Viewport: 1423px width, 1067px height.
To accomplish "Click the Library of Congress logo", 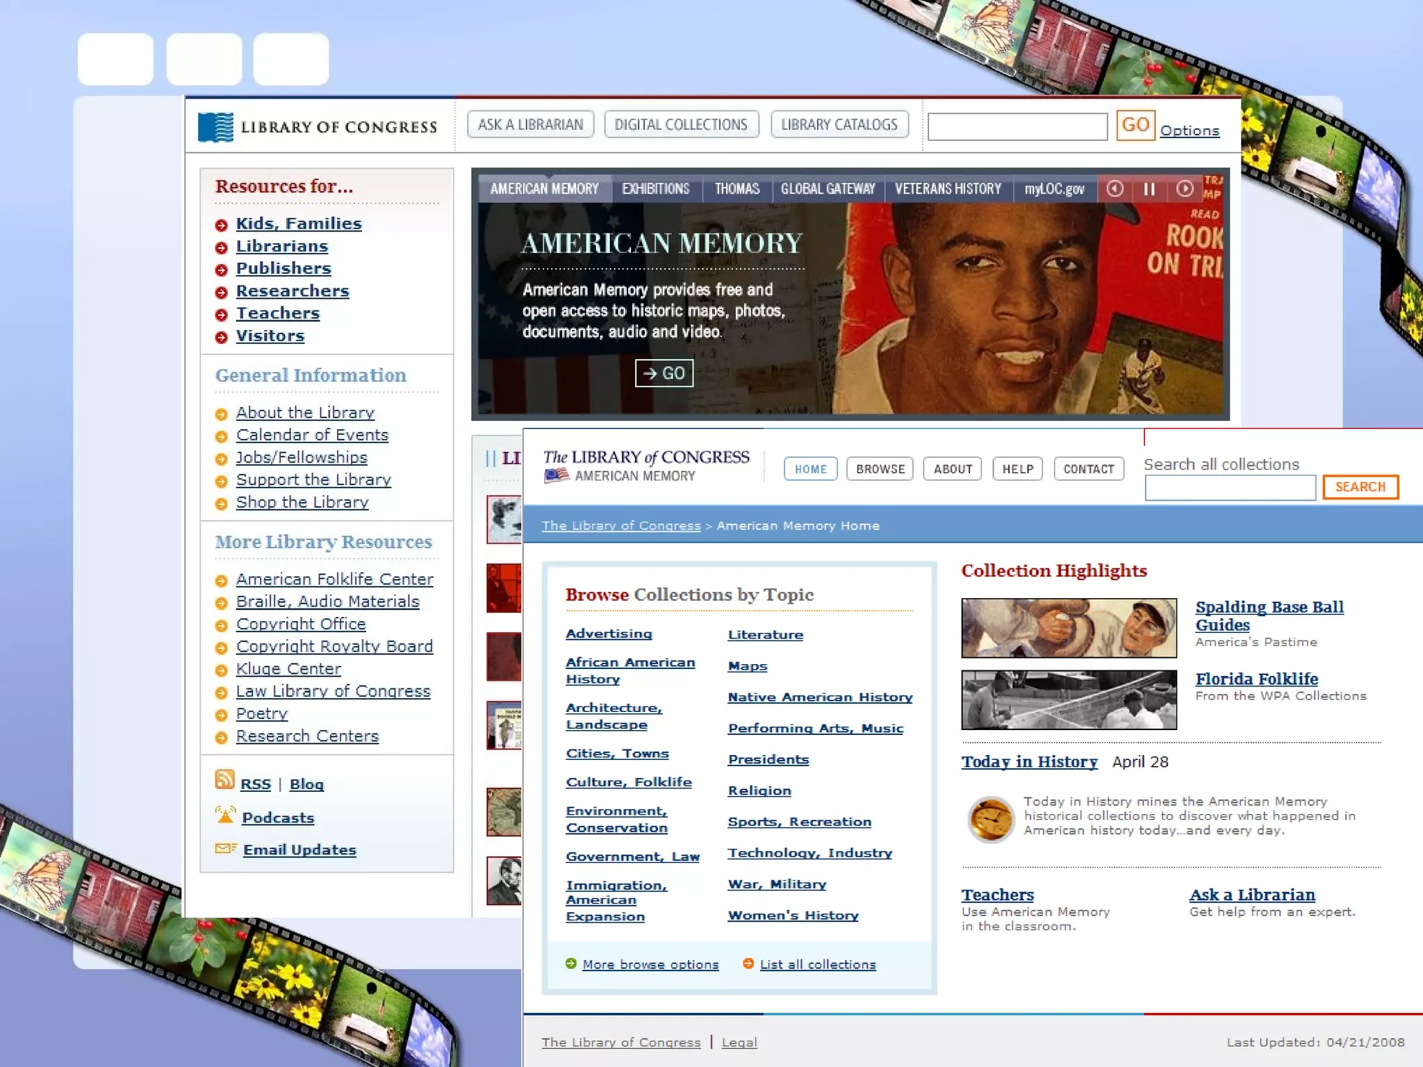I will pos(215,127).
